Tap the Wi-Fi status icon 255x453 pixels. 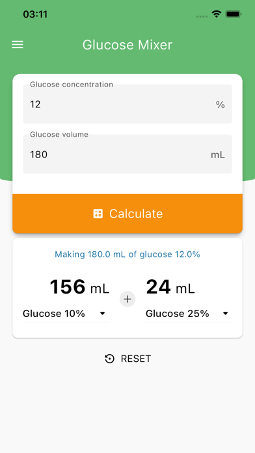click(217, 14)
